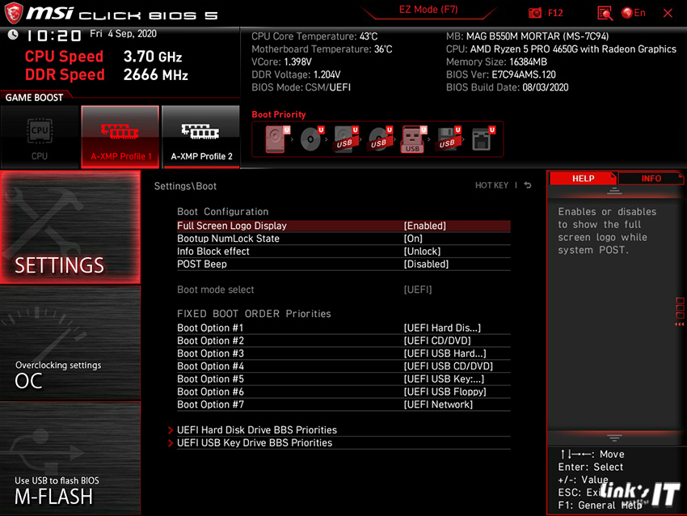
Task: Click the CPU Core Temperature reading
Action: tap(314, 36)
